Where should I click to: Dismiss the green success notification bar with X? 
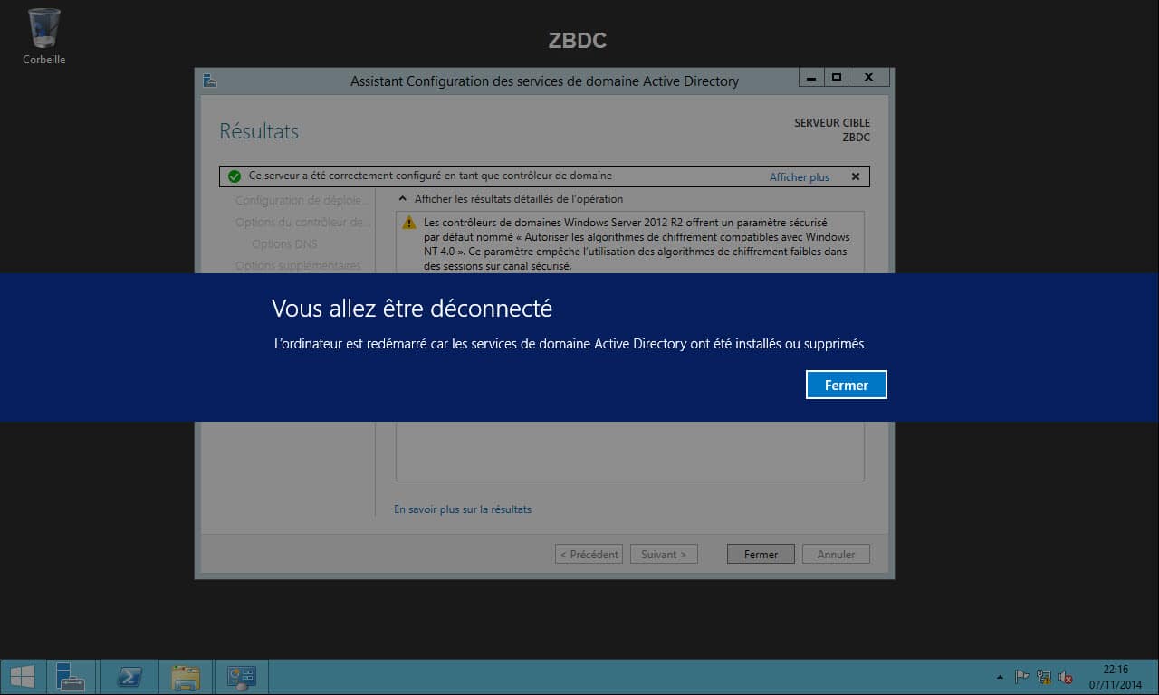point(856,177)
